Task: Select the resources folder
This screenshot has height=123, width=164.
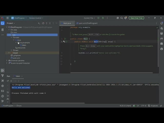Action: 20,48
